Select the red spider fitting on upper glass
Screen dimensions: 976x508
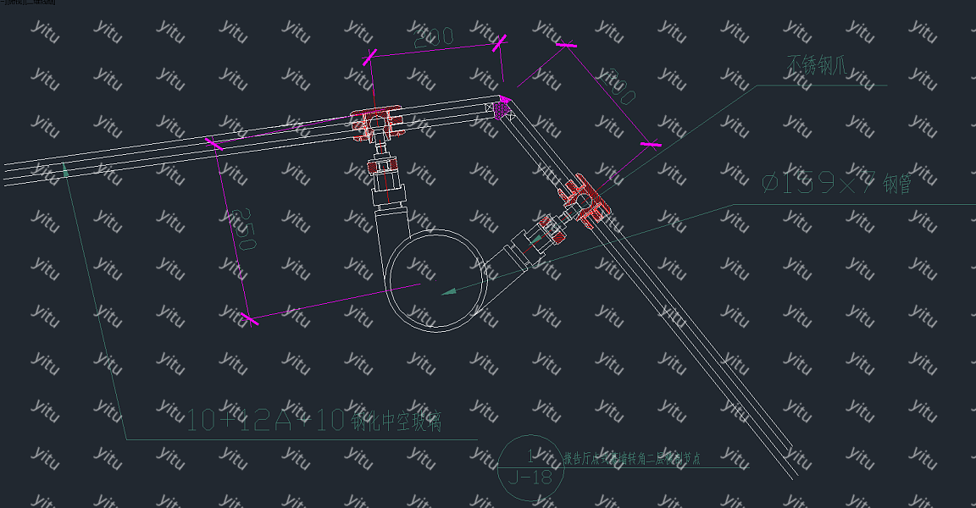(376, 122)
